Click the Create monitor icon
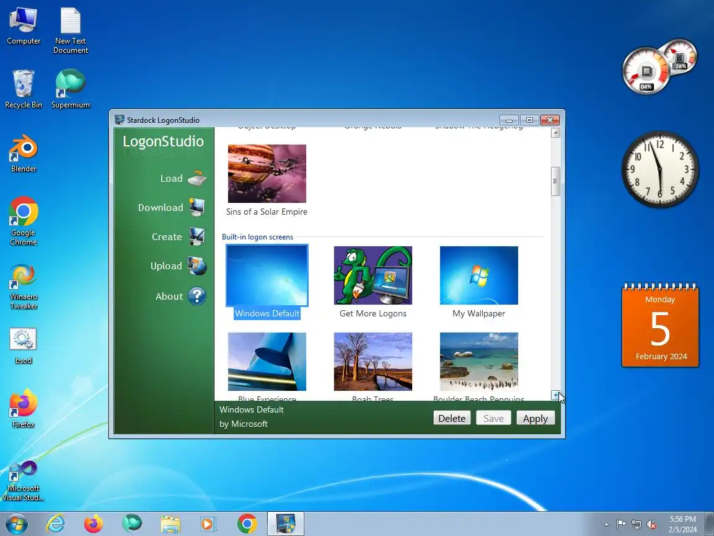Viewport: 714px width, 536px height. 197,236
